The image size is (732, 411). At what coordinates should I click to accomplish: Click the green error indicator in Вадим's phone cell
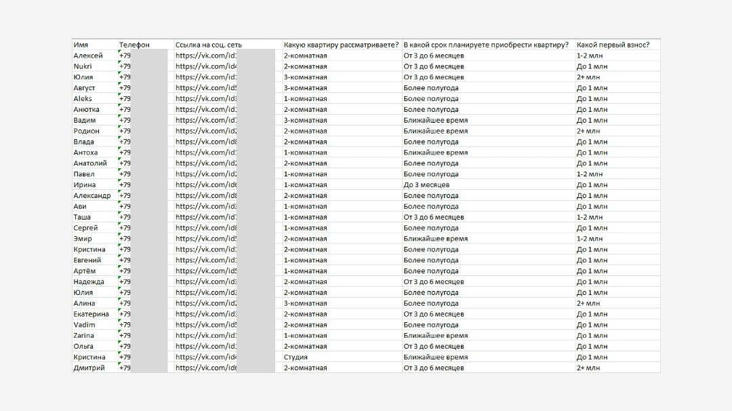(x=119, y=117)
